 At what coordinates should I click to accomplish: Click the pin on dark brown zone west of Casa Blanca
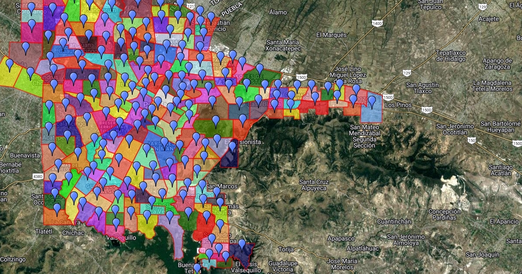(212, 102)
